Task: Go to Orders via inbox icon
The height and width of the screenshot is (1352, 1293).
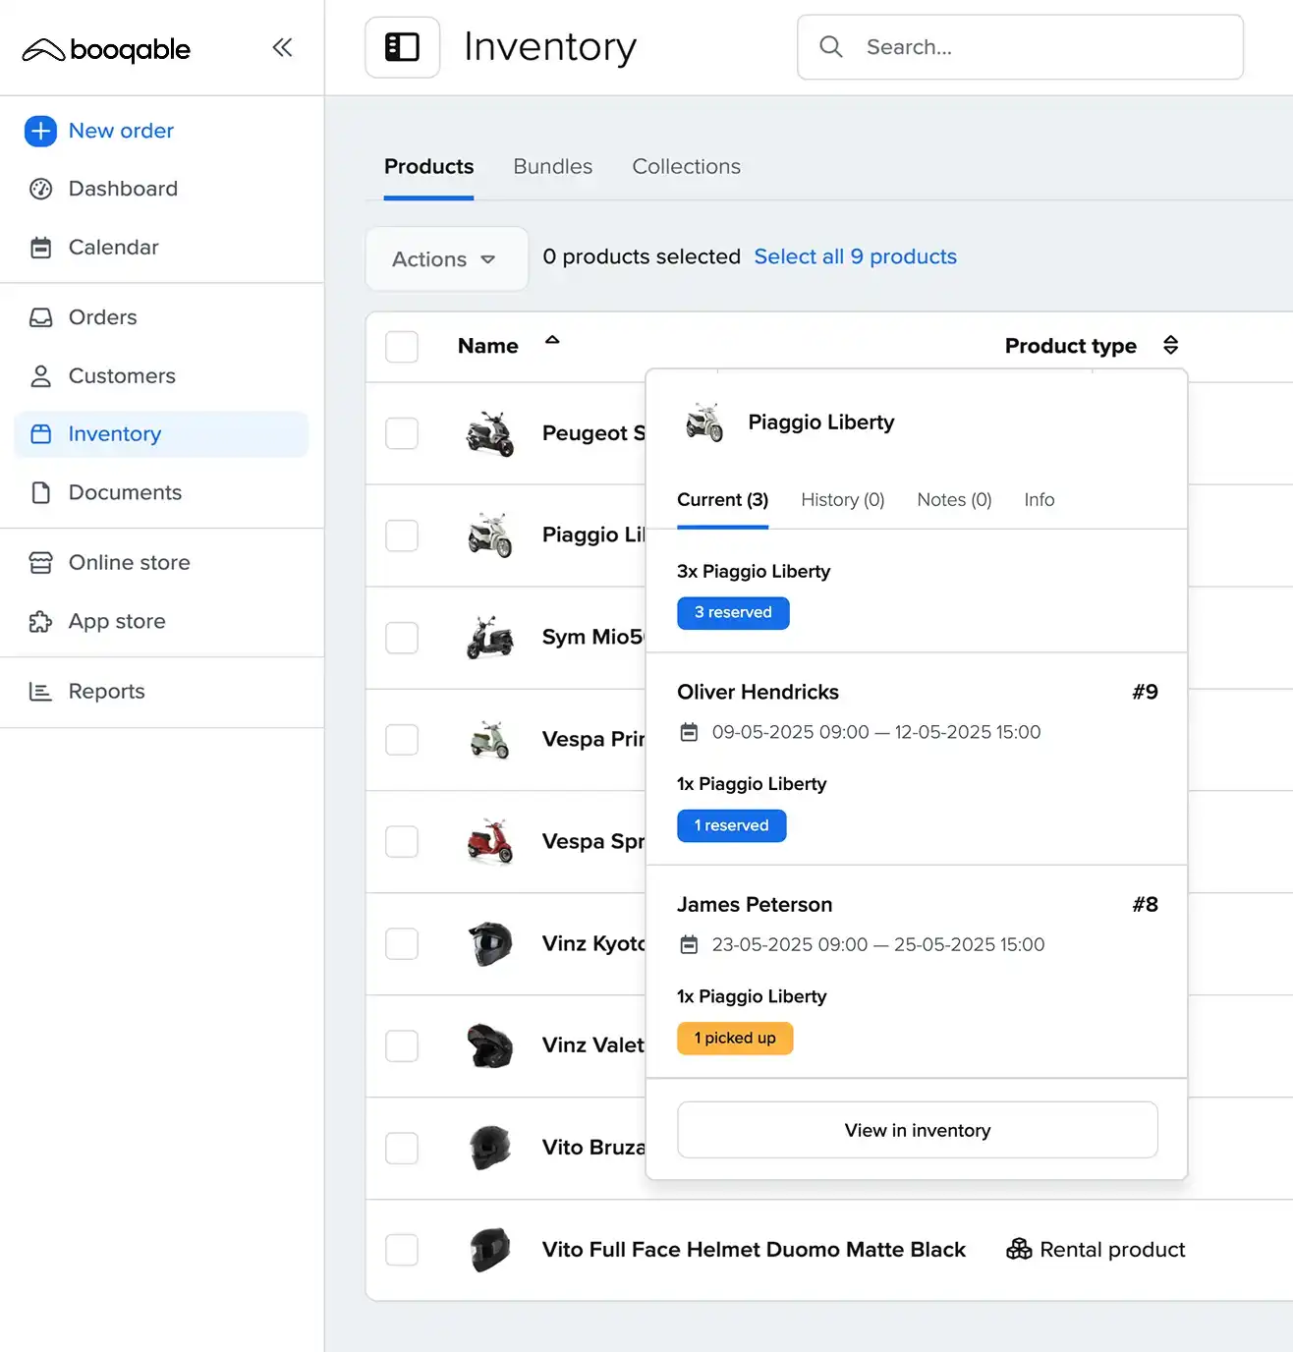Action: point(40,317)
